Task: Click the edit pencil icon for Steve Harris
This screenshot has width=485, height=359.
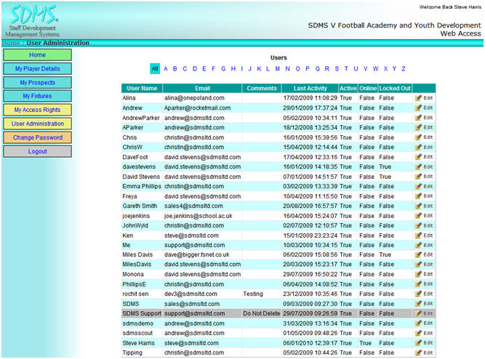Action: tap(418, 343)
